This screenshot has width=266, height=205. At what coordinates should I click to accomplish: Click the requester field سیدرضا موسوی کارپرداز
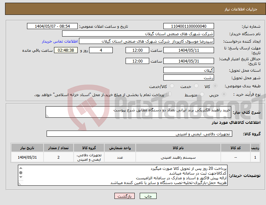click(147, 41)
